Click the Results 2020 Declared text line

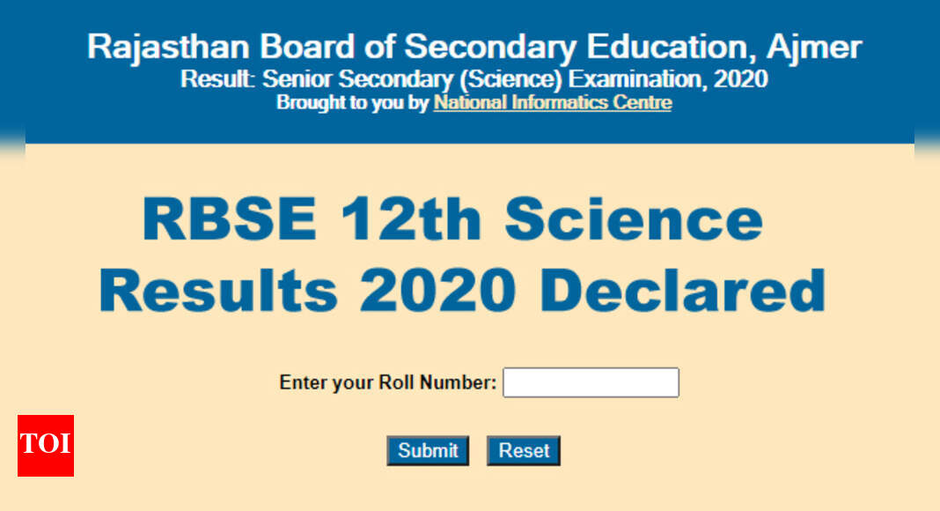point(462,287)
